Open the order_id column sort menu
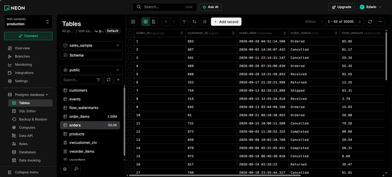This screenshot has width=392, height=177. point(181,33)
